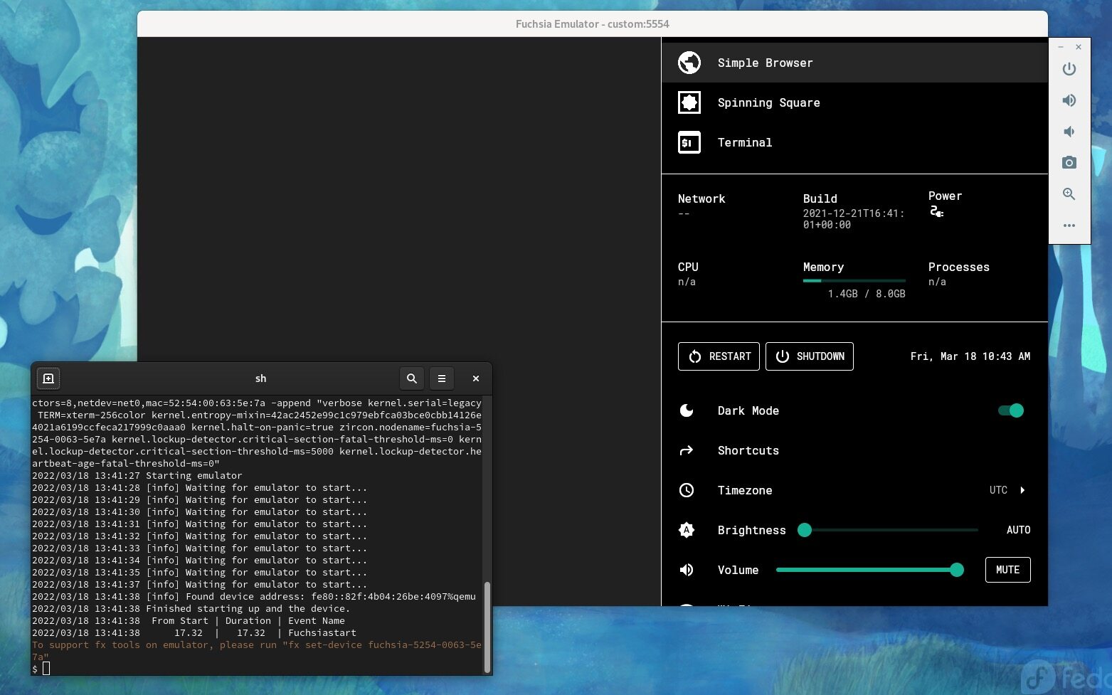Click the emulator power icon

(1069, 69)
